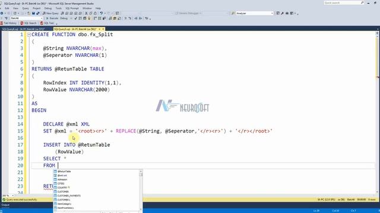Select CUSTOMER in the suggestion list

coord(96,192)
